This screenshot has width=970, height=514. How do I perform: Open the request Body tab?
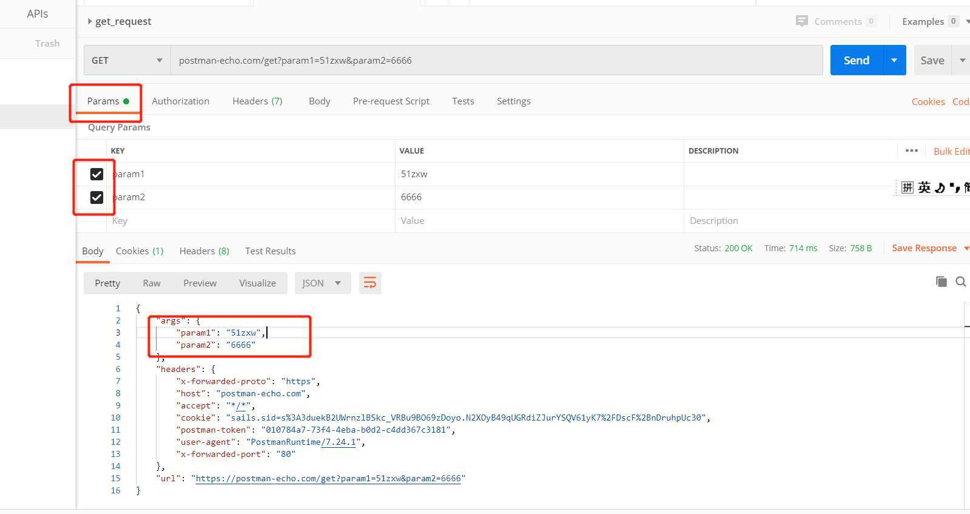coord(319,101)
